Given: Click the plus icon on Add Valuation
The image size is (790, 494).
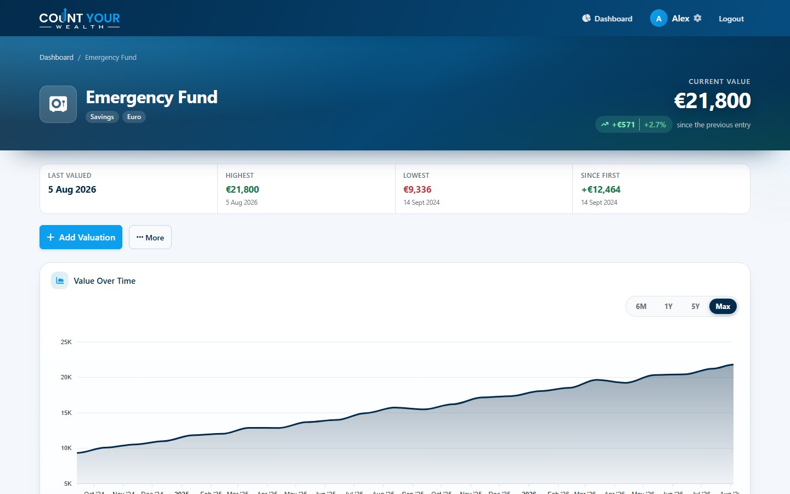Looking at the screenshot, I should point(50,237).
